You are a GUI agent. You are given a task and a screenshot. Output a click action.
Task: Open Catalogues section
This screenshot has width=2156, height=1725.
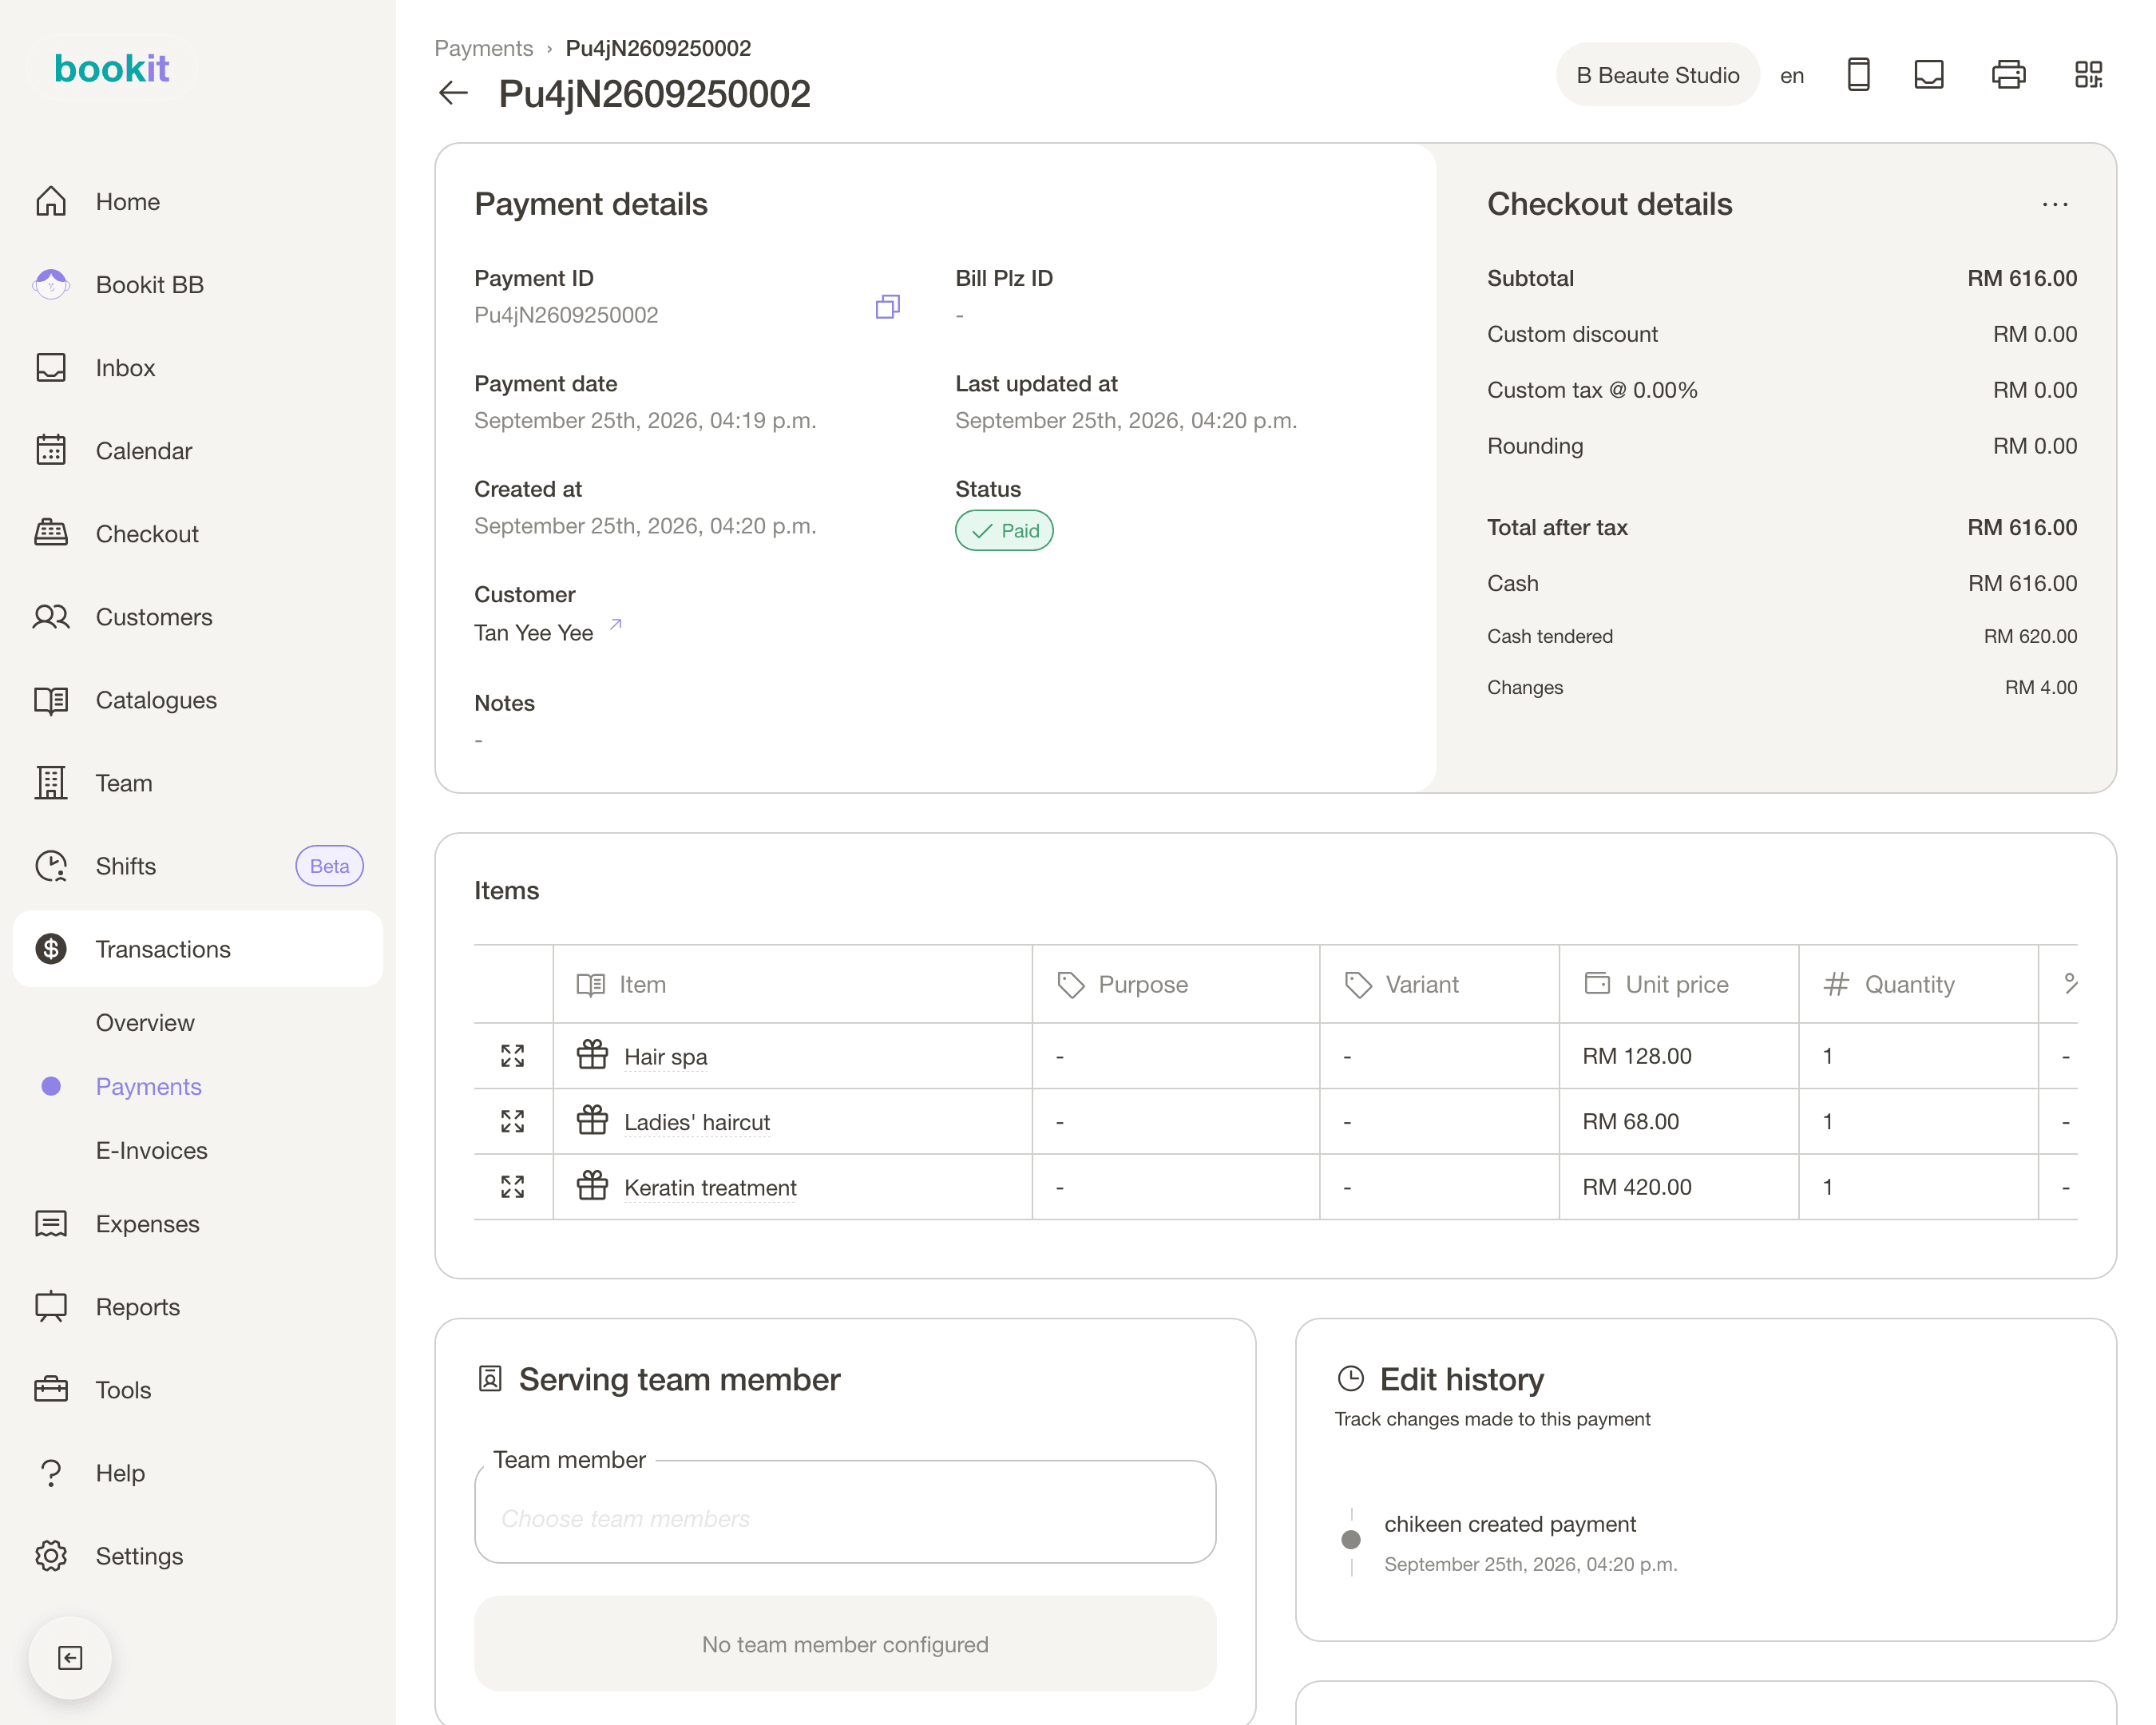(198, 700)
